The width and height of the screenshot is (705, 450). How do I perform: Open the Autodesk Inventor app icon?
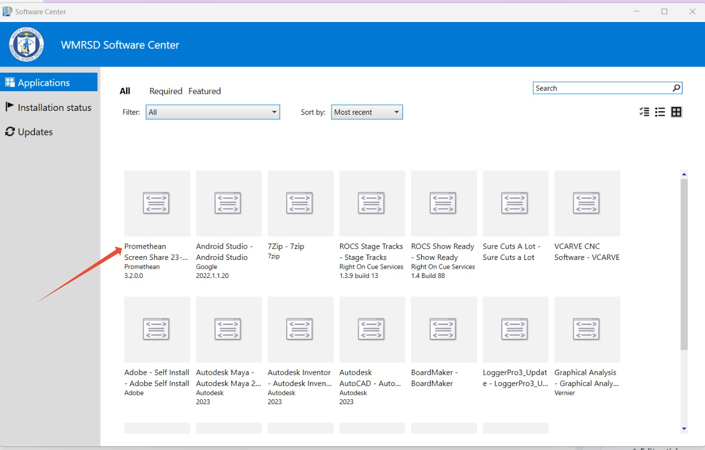(x=300, y=329)
